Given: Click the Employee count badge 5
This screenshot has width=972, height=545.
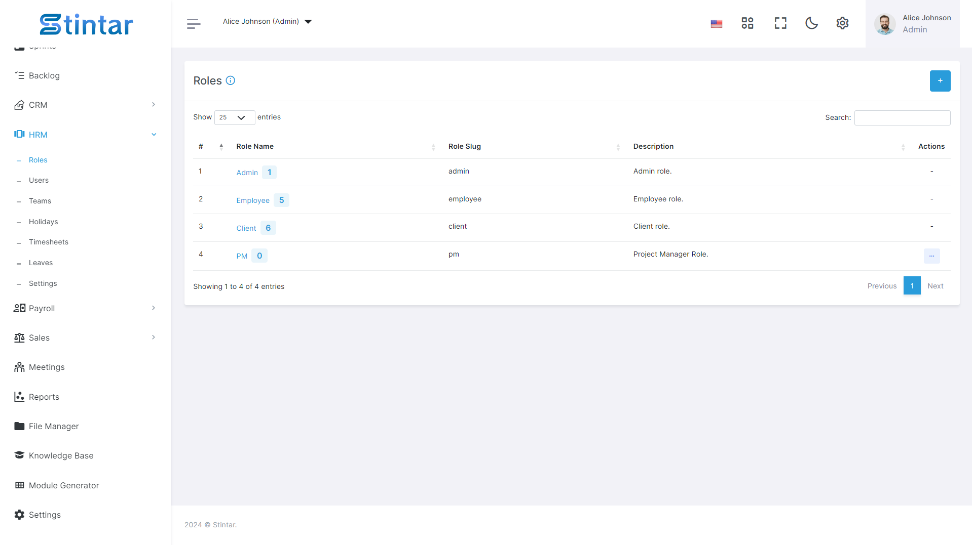Looking at the screenshot, I should 281,200.
